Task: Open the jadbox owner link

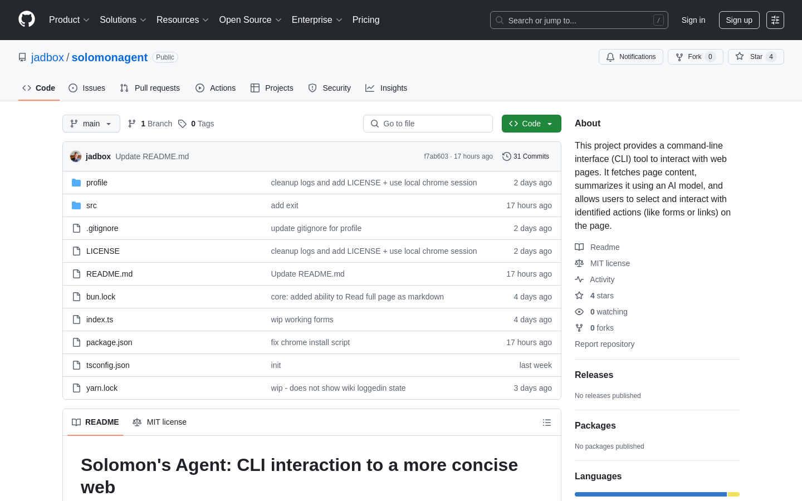Action: pyautogui.click(x=48, y=57)
